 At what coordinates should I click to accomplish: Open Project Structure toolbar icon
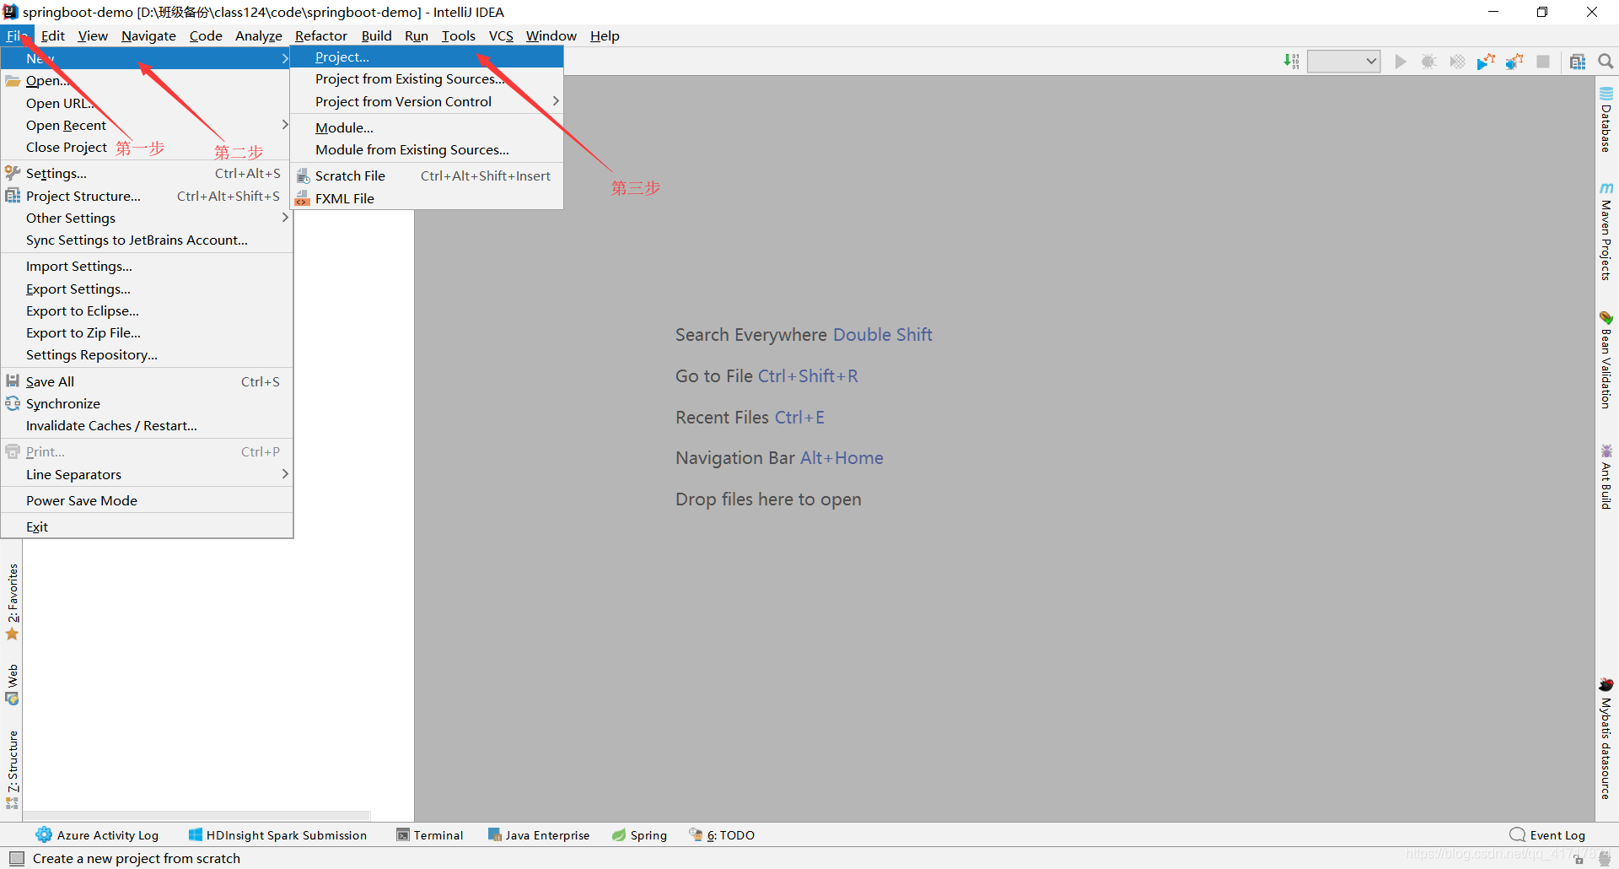(1578, 62)
